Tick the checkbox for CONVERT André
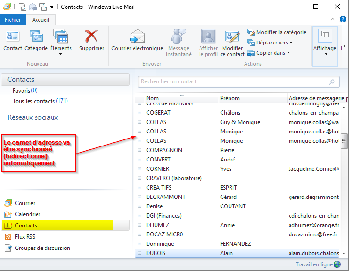This screenshot has width=349, height=271. [139, 160]
